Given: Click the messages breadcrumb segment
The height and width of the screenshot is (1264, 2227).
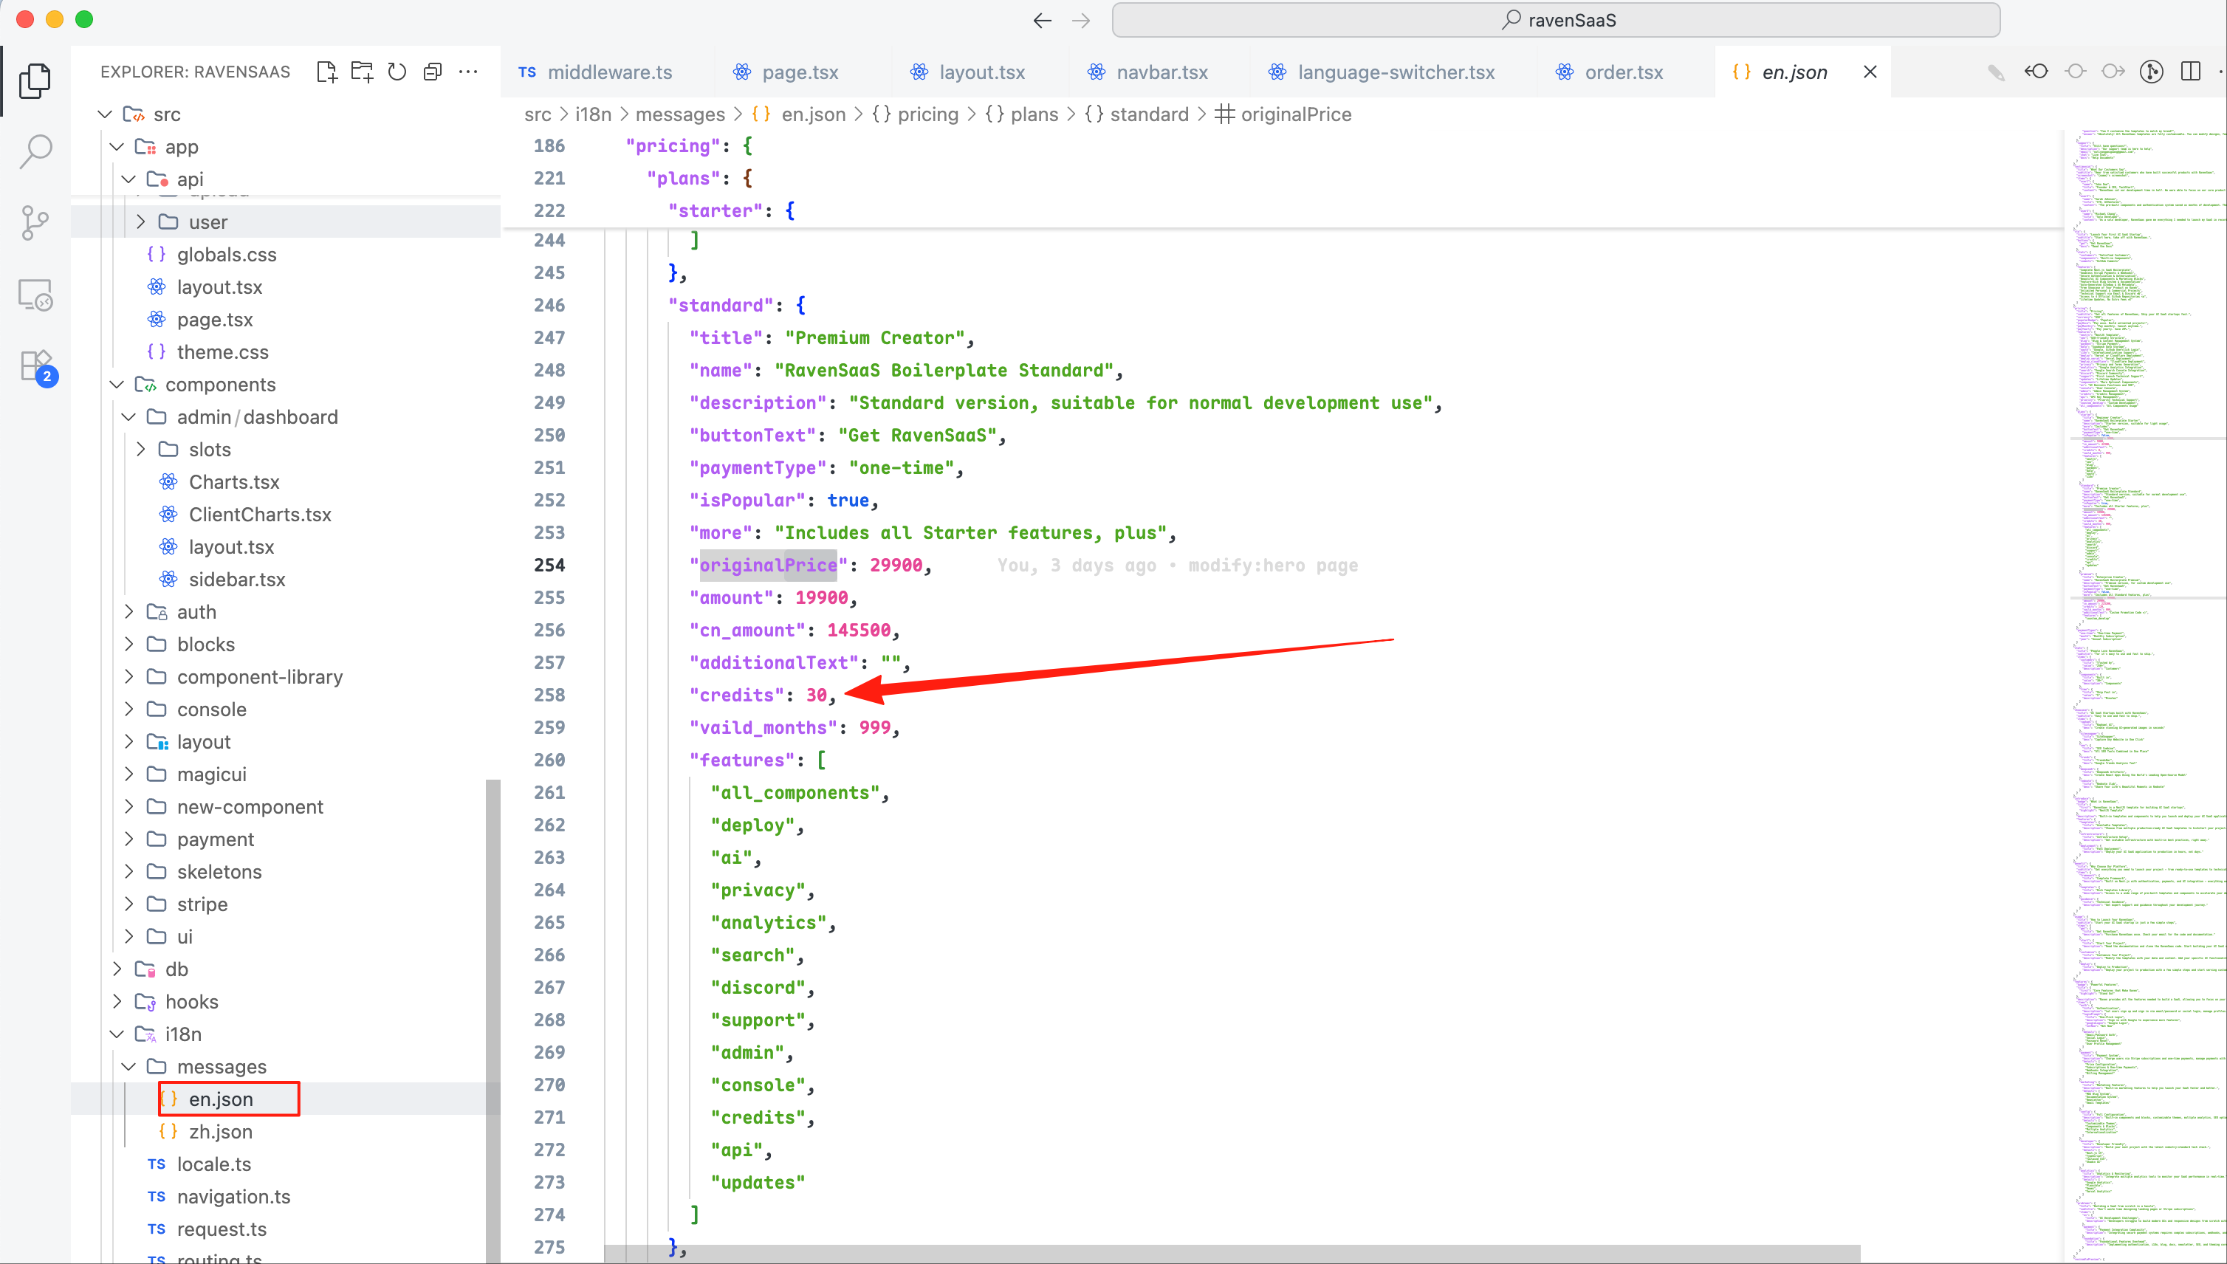Looking at the screenshot, I should (x=680, y=114).
